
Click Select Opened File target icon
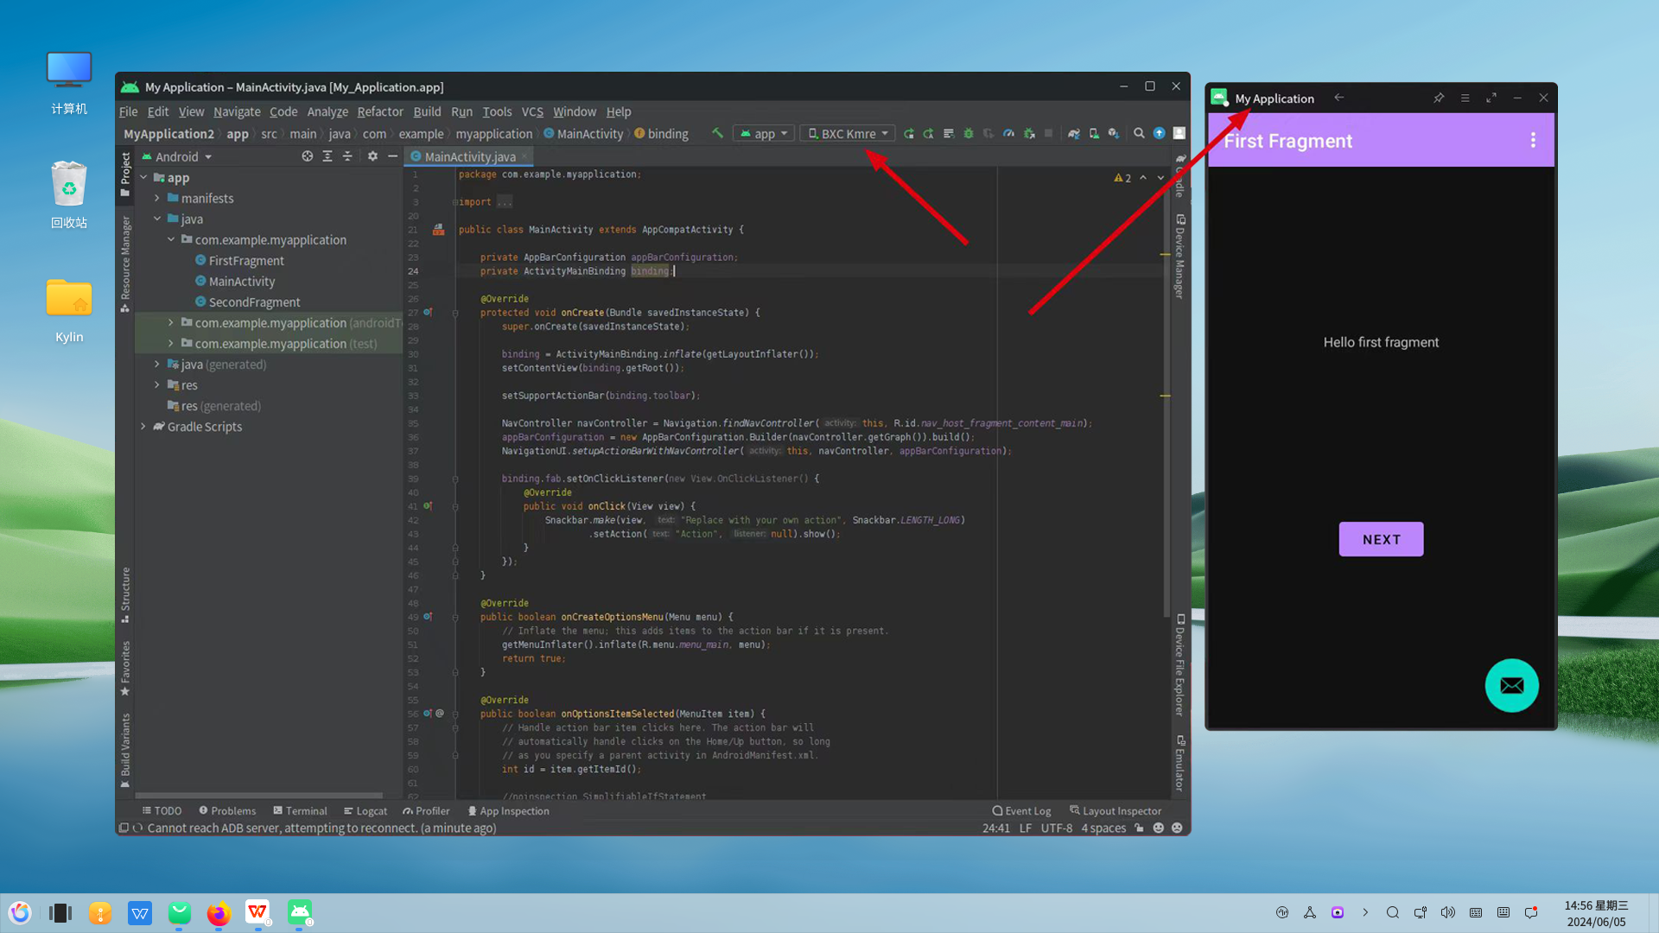click(x=307, y=156)
